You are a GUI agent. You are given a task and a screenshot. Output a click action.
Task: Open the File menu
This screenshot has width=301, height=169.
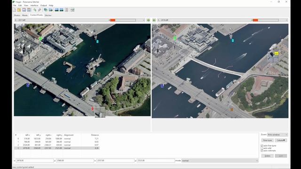15,5
